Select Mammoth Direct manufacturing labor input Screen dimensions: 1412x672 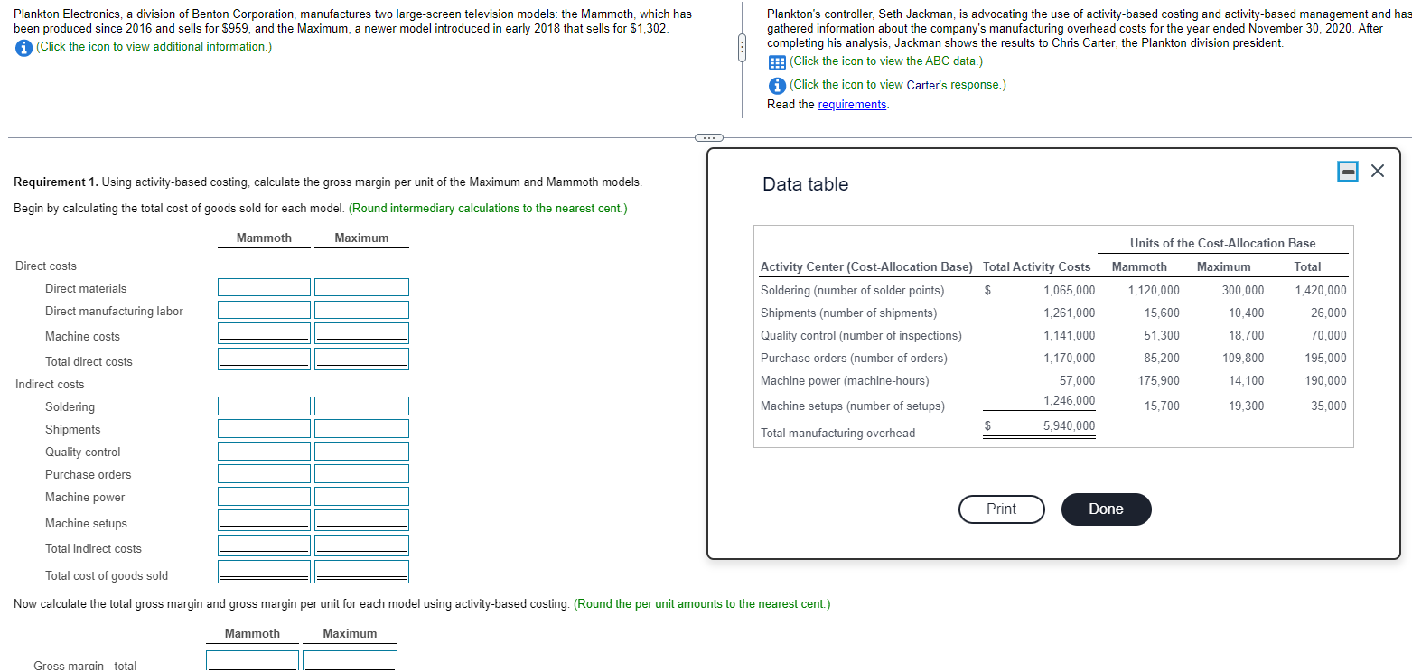[264, 311]
